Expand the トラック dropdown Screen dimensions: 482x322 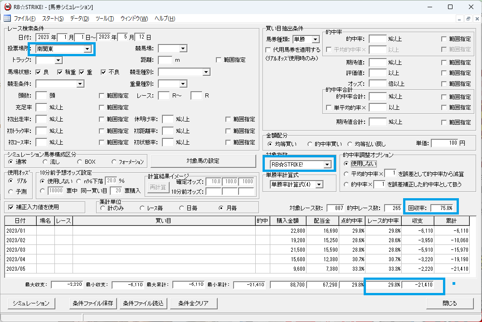[58, 60]
